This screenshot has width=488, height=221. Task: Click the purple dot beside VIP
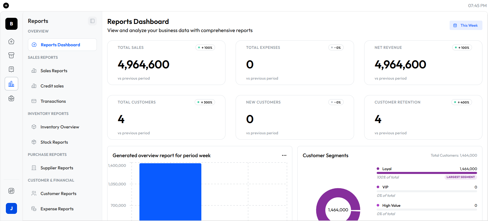coord(378,187)
